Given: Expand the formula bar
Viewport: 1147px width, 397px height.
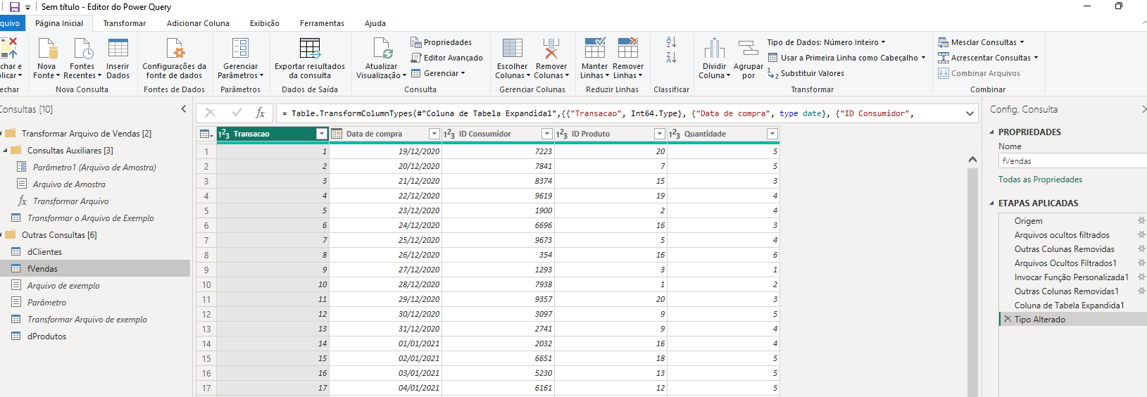Looking at the screenshot, I should pyautogui.click(x=970, y=113).
